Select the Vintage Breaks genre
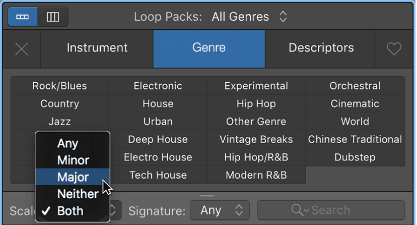Image resolution: width=417 pixels, height=225 pixels. click(x=256, y=139)
